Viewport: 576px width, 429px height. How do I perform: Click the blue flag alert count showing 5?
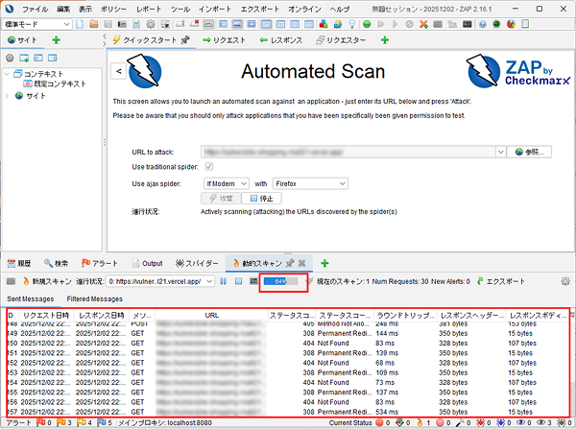105,422
